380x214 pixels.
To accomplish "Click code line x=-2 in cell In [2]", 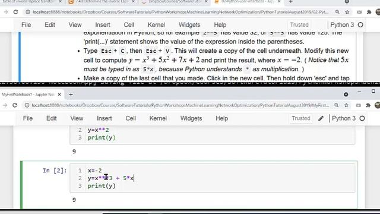I will [95, 171].
